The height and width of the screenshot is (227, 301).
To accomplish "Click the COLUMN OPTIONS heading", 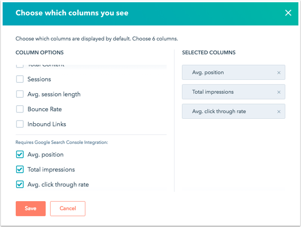I will pyautogui.click(x=39, y=53).
